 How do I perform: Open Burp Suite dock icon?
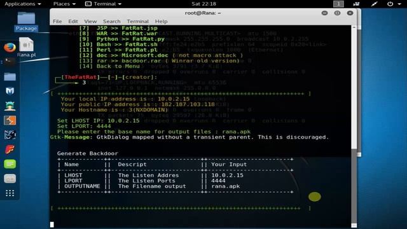click(10, 120)
